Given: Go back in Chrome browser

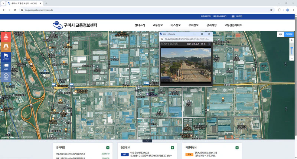Looking at the screenshot, I should pos(4,10).
